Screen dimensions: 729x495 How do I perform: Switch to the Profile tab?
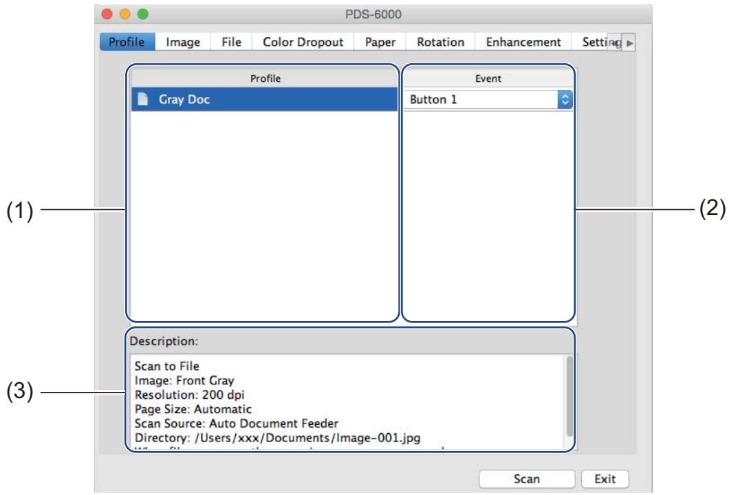click(127, 42)
